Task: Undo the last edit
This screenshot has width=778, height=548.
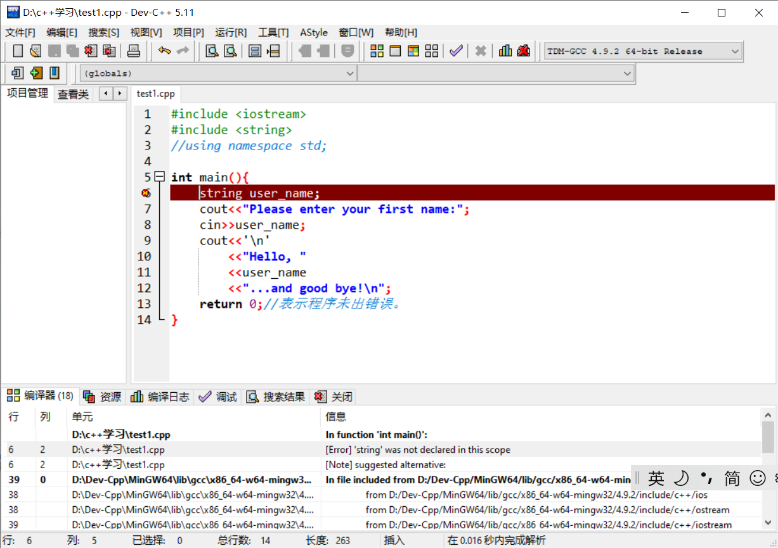Action: [165, 51]
